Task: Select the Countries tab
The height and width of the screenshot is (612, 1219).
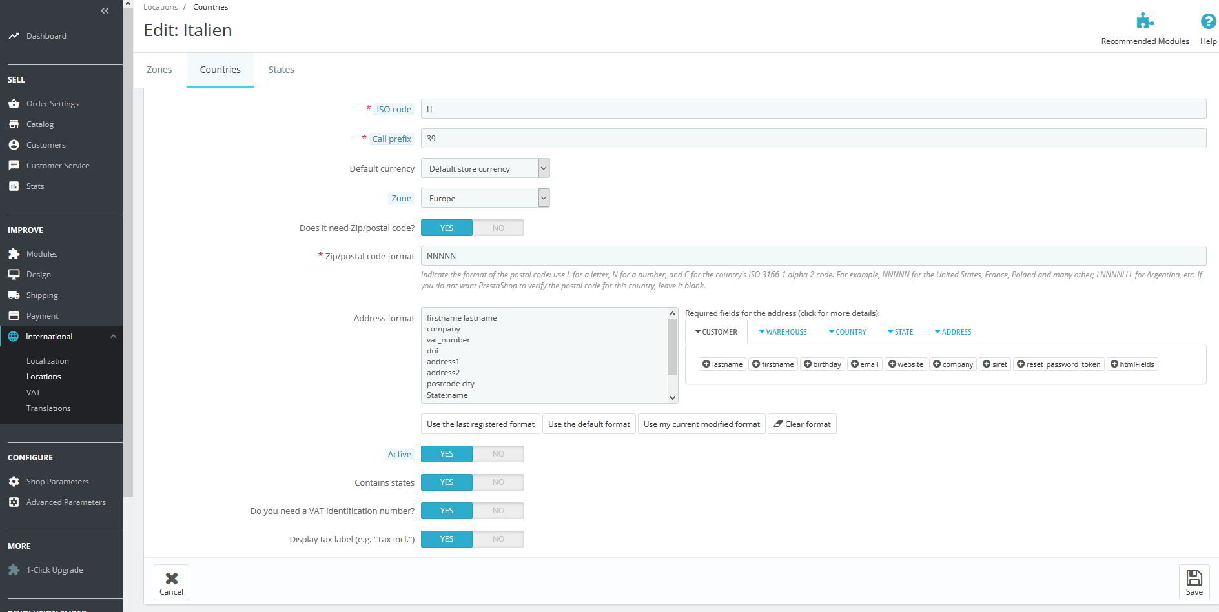Action: [x=220, y=70]
